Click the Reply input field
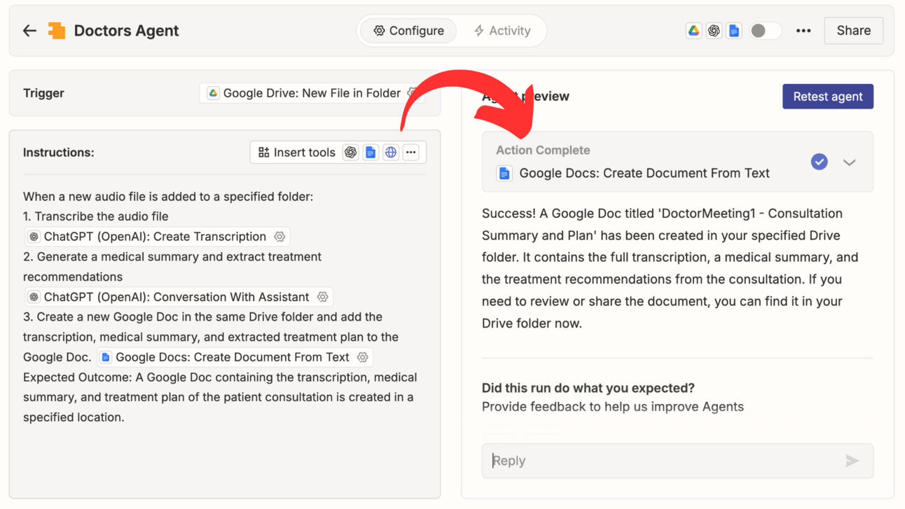The height and width of the screenshot is (509, 905). coord(677,461)
